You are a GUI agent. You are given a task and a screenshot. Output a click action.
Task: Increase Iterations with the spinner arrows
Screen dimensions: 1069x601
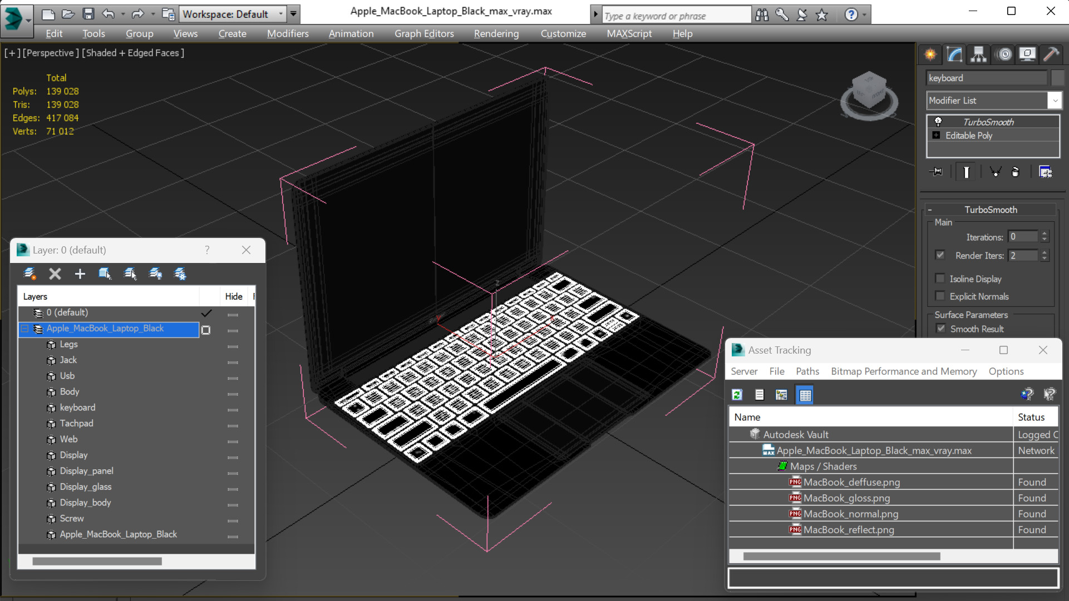(x=1045, y=234)
